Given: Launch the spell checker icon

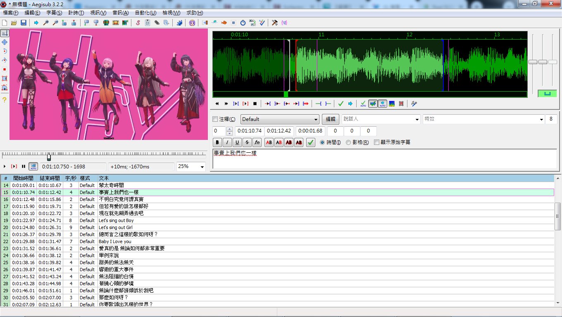Looking at the screenshot, I should (x=262, y=23).
